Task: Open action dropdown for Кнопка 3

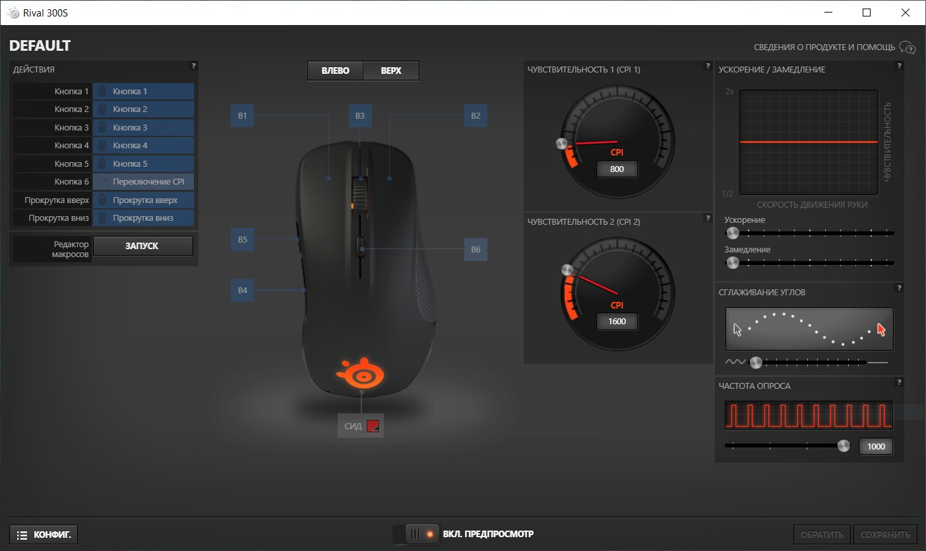Action: pos(143,128)
